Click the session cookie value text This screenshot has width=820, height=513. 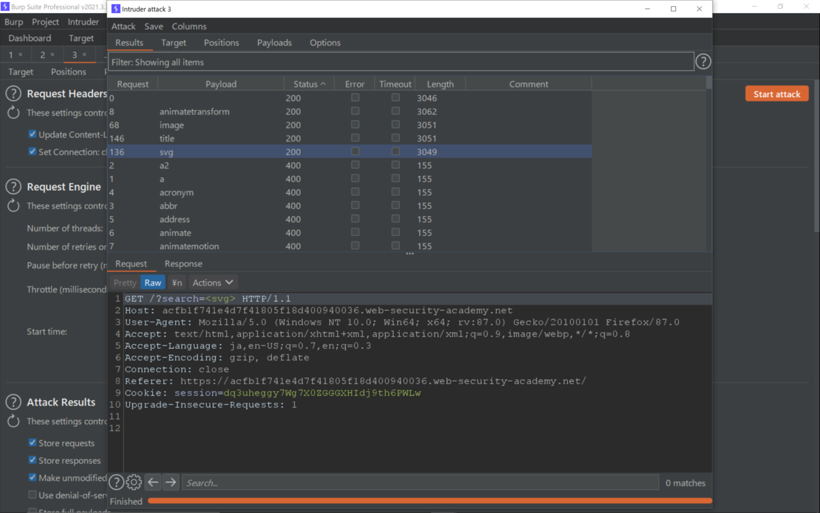coord(322,393)
